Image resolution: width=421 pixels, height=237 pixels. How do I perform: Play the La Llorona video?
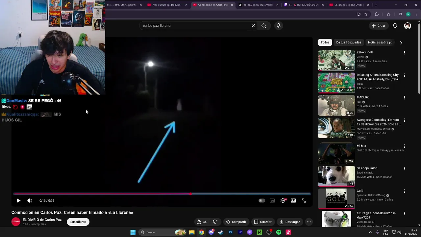[x=18, y=200]
